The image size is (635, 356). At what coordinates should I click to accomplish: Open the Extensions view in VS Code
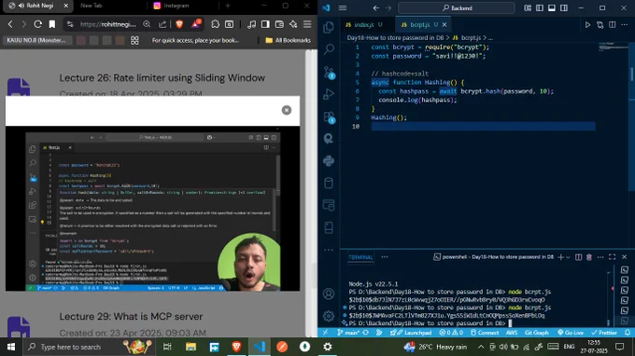329,117
